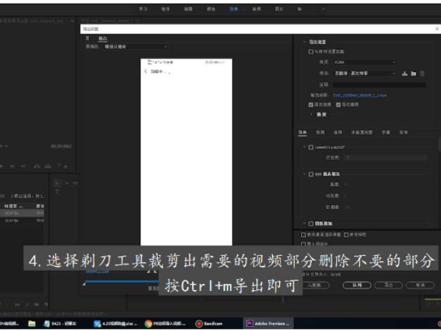Click the Frame Rate column header in Project panel

(10, 206)
